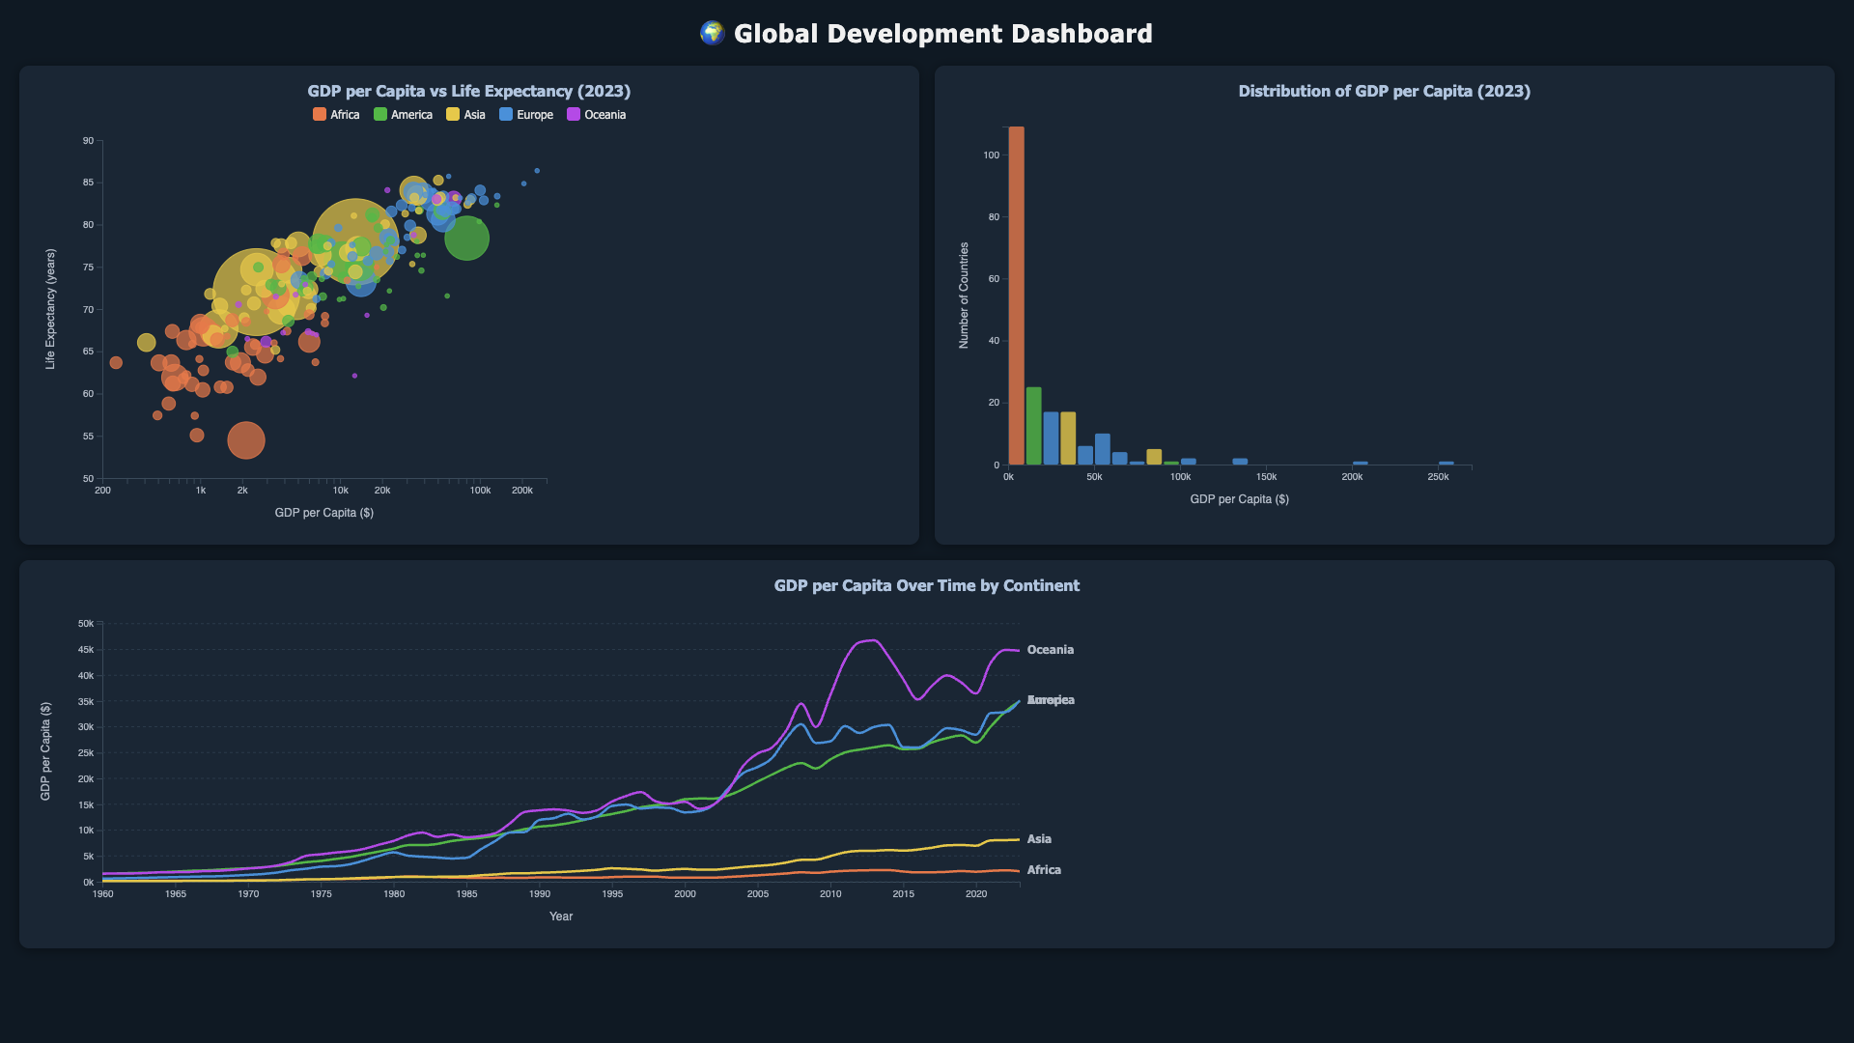Click the 100k tick on the scatter x-axis
Viewport: 1854px width, 1043px height.
point(480,491)
